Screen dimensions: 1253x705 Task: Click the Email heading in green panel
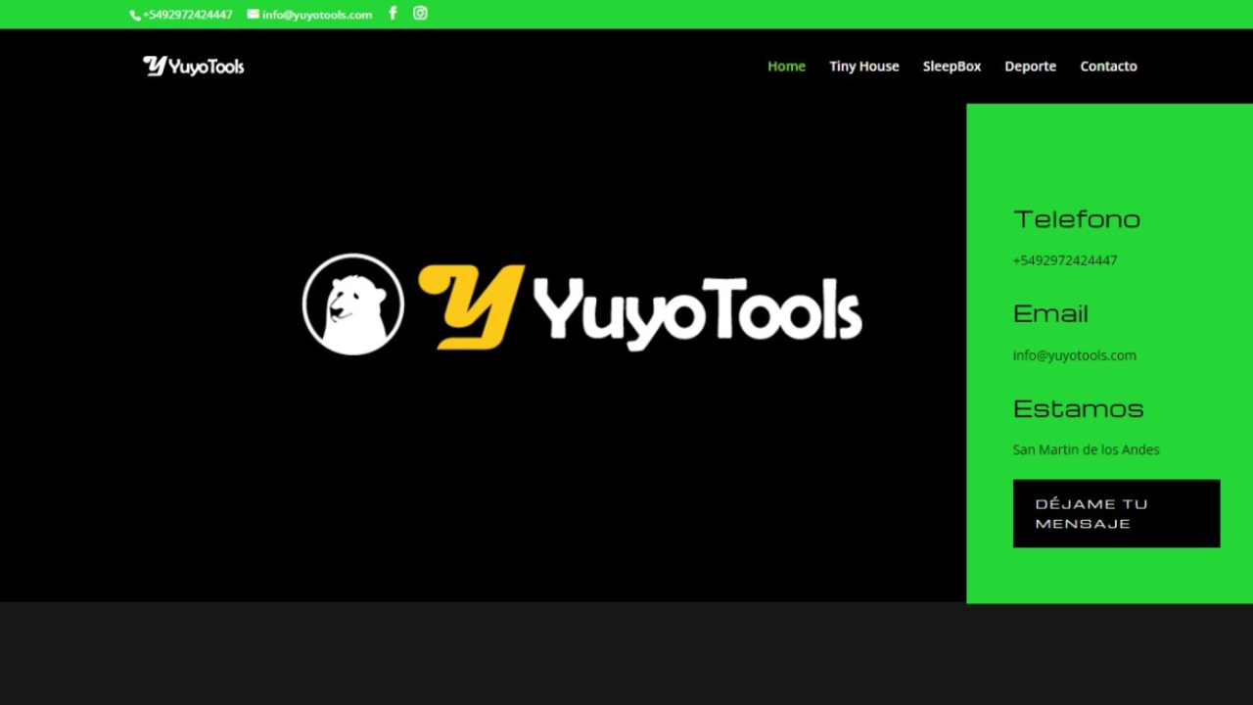point(1050,313)
